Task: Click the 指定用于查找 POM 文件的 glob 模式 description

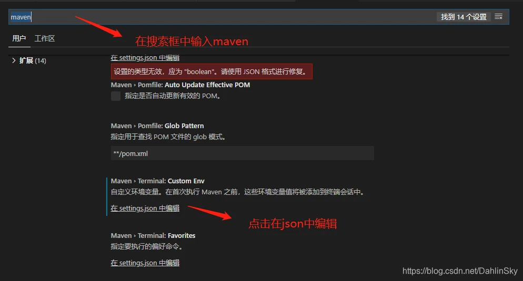Action: coord(168,137)
